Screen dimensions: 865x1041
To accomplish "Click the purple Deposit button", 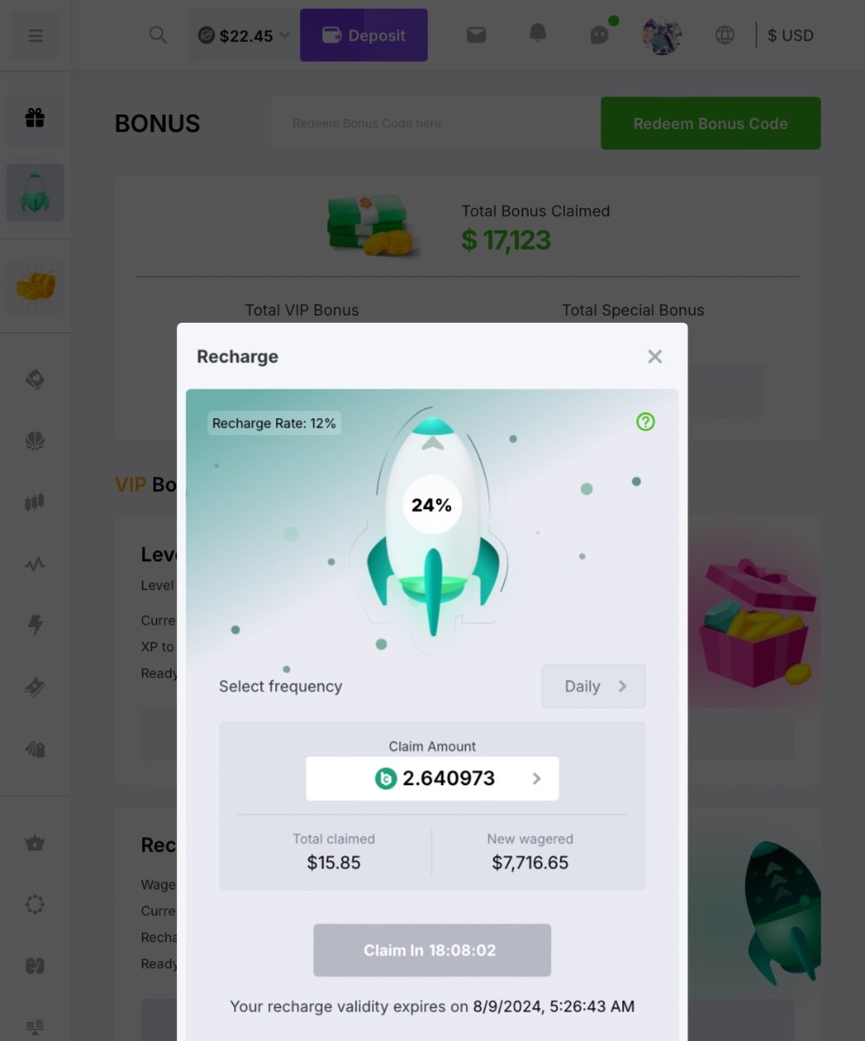I will click(364, 36).
